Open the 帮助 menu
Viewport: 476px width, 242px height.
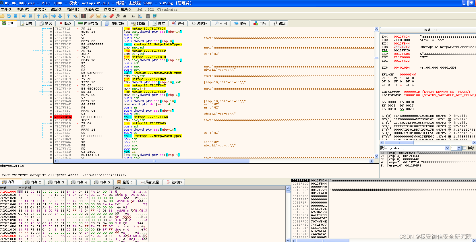[x=126, y=9]
